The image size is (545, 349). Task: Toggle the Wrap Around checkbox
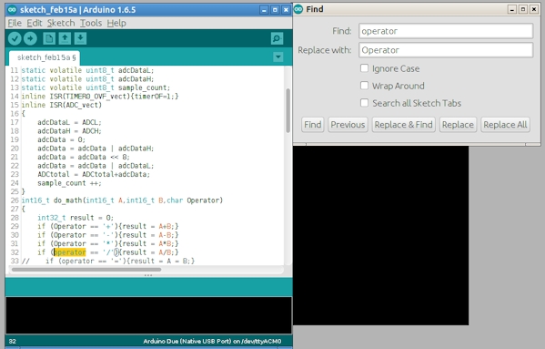(364, 86)
